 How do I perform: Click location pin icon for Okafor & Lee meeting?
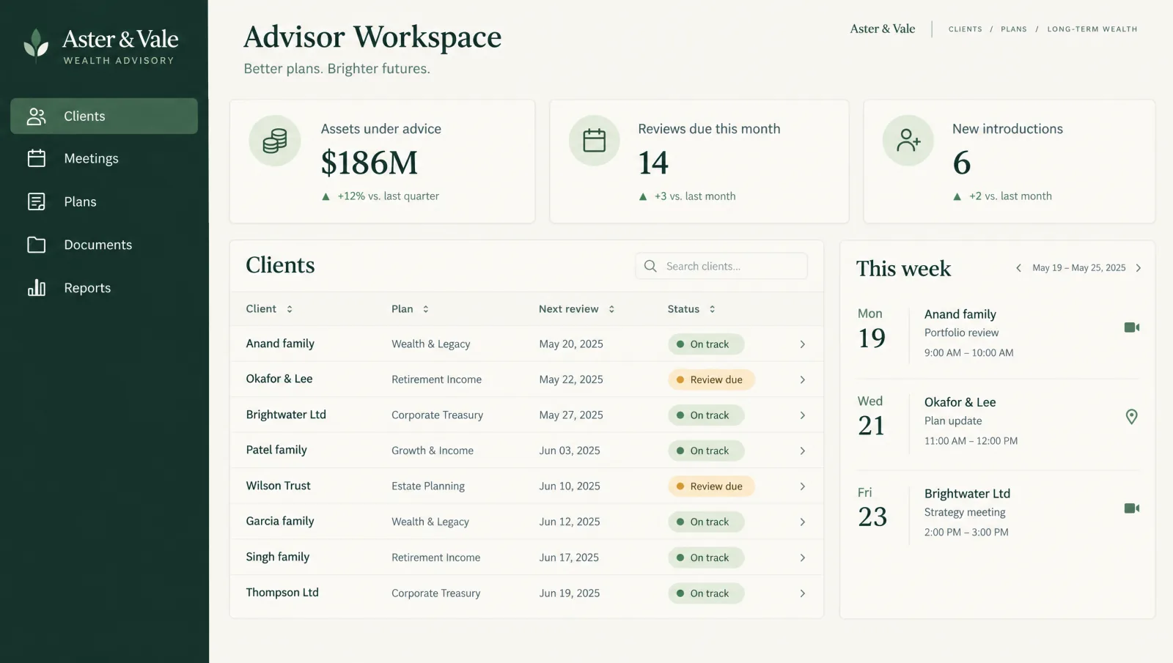point(1132,417)
